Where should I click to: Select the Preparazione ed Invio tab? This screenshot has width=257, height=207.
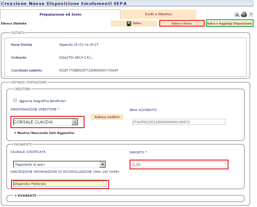[60, 14]
